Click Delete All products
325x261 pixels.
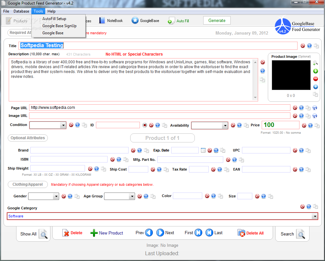click(251, 233)
